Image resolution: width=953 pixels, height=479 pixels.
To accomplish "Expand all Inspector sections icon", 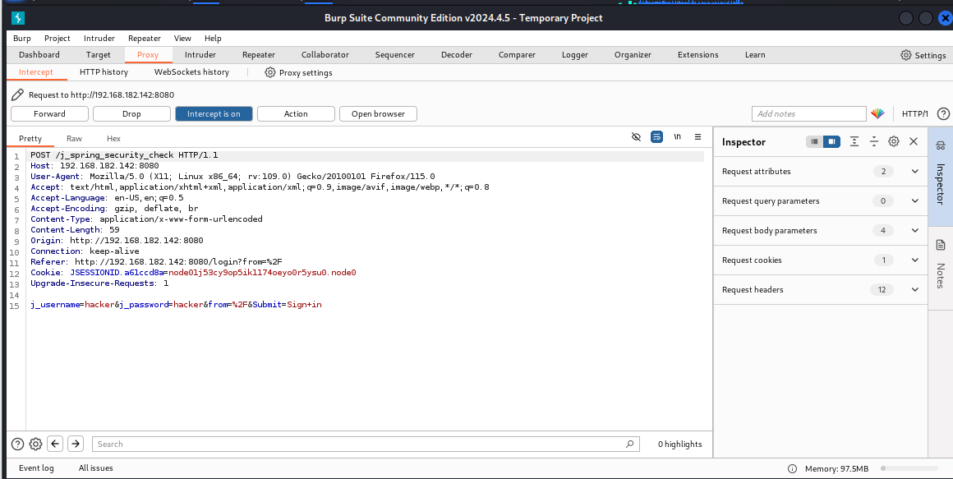I will pos(854,142).
